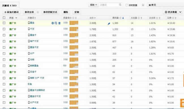Click the 修改匹配方式 button

(50, 12)
